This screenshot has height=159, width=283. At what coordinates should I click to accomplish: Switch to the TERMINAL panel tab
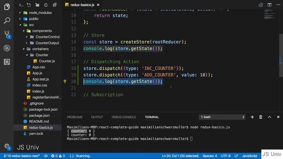[x=152, y=117]
